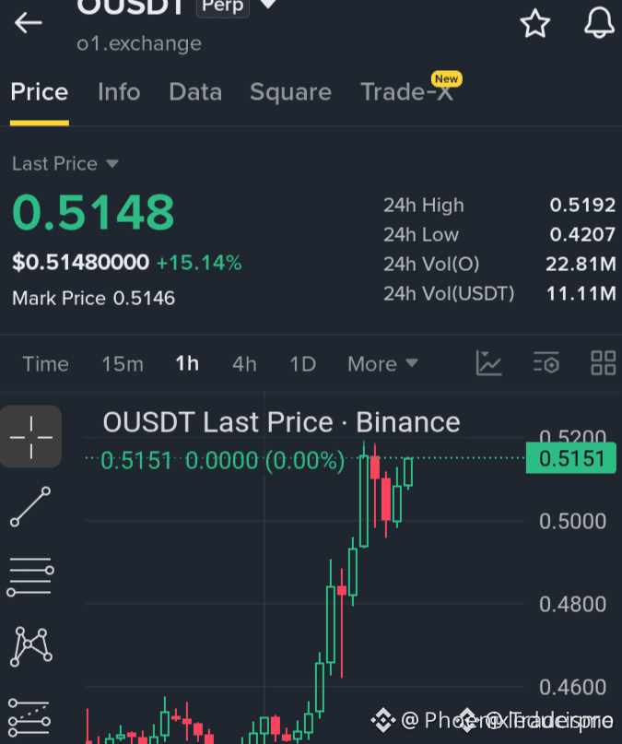Select the trend line drawing tool
Screen dimensions: 622x744
click(30, 507)
